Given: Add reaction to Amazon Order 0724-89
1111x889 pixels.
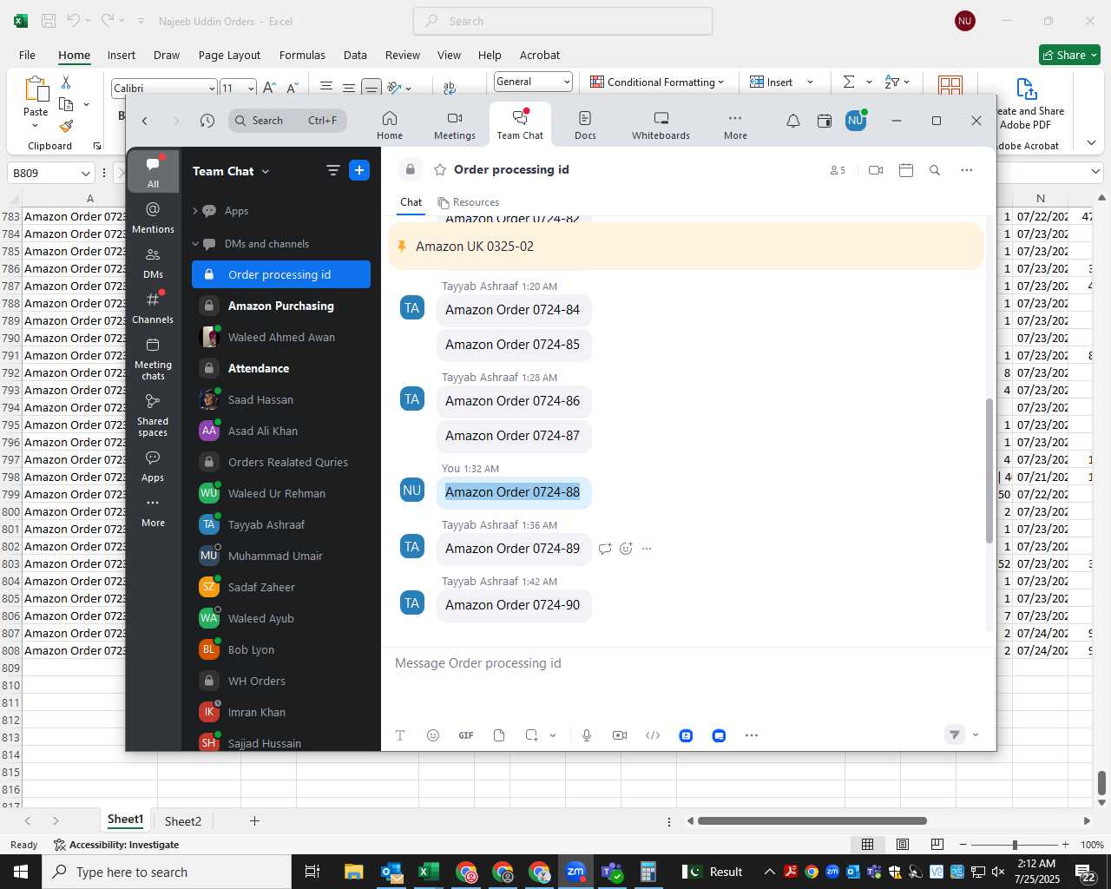Looking at the screenshot, I should (626, 549).
